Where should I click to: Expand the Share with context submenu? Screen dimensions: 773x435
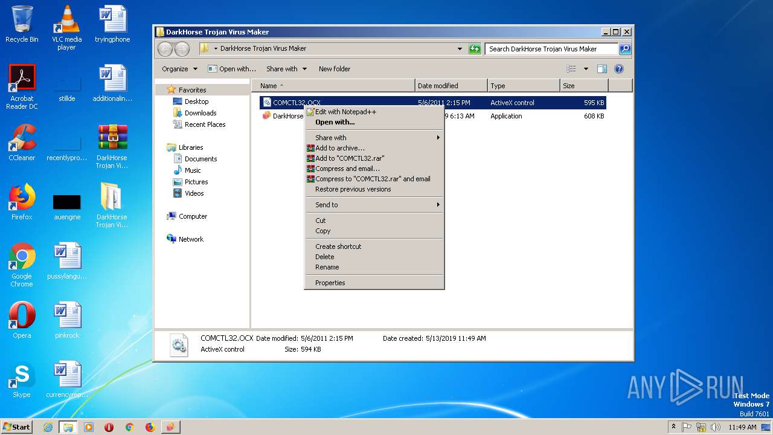(374, 138)
